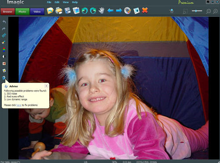Click the Advise question mark icon

point(4,78)
